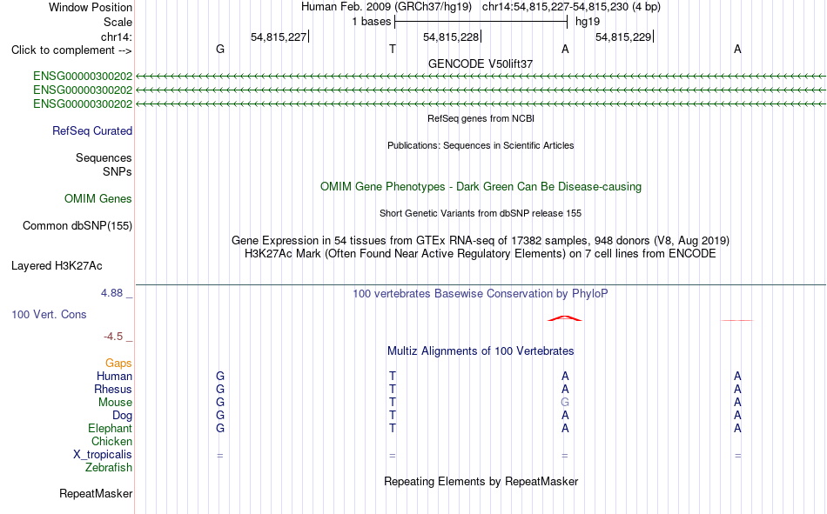Select the Human species label
This screenshot has width=827, height=514.
click(x=114, y=376)
